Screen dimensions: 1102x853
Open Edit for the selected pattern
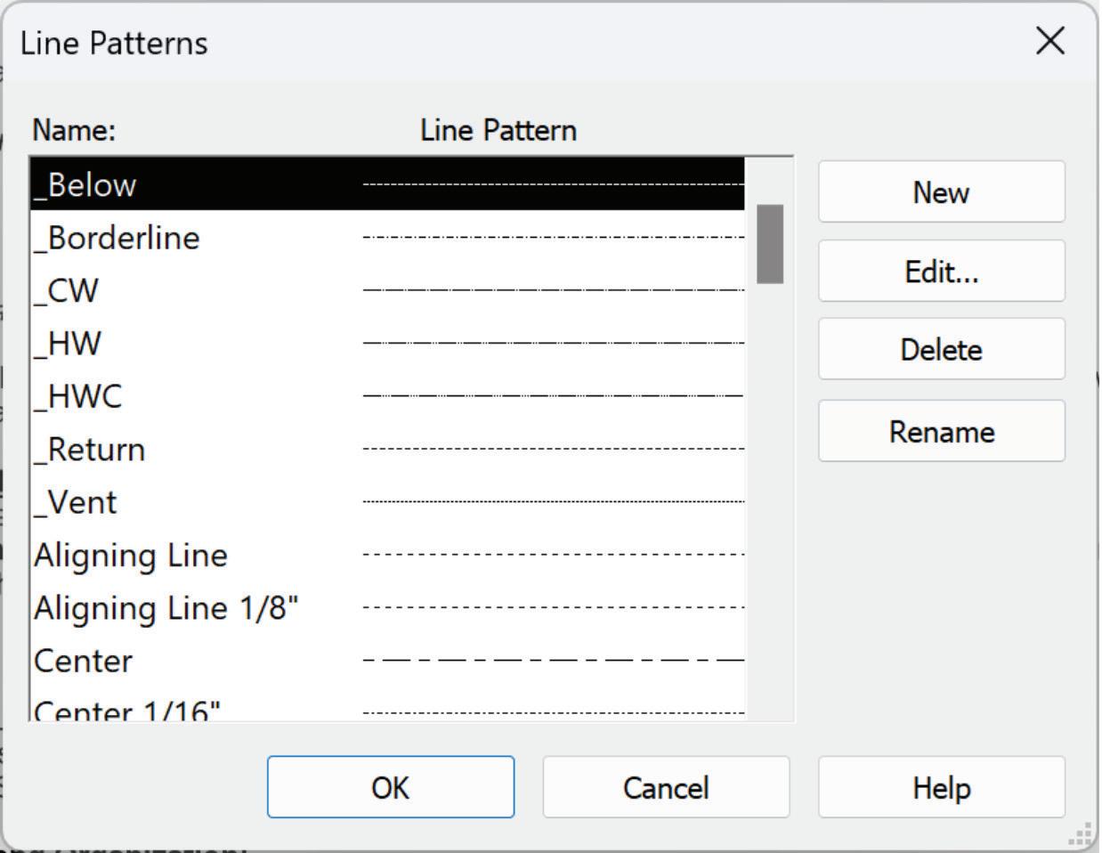pos(941,272)
